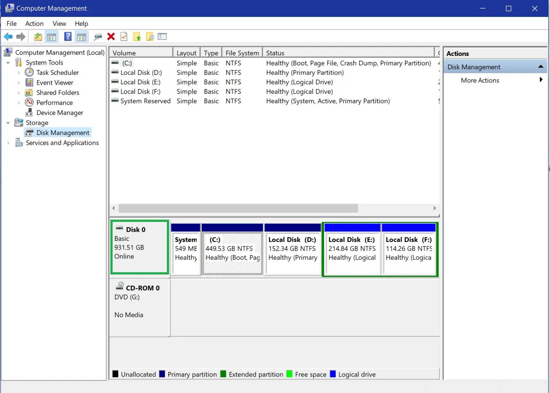Sort by the Layout column header
Screen dimensions: 550x393
click(186, 53)
